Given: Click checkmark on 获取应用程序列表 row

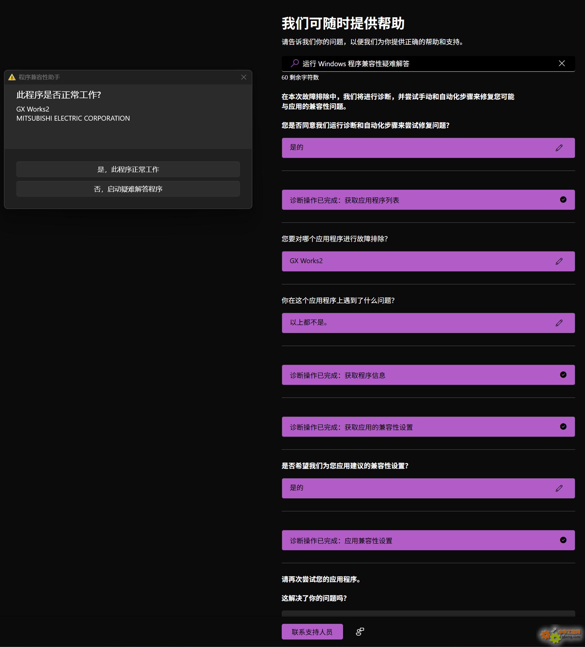Looking at the screenshot, I should pos(563,200).
